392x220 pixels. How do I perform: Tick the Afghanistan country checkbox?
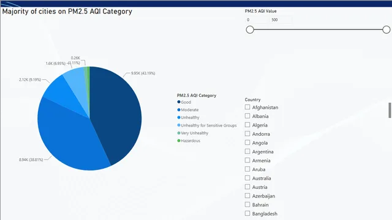tap(247, 107)
